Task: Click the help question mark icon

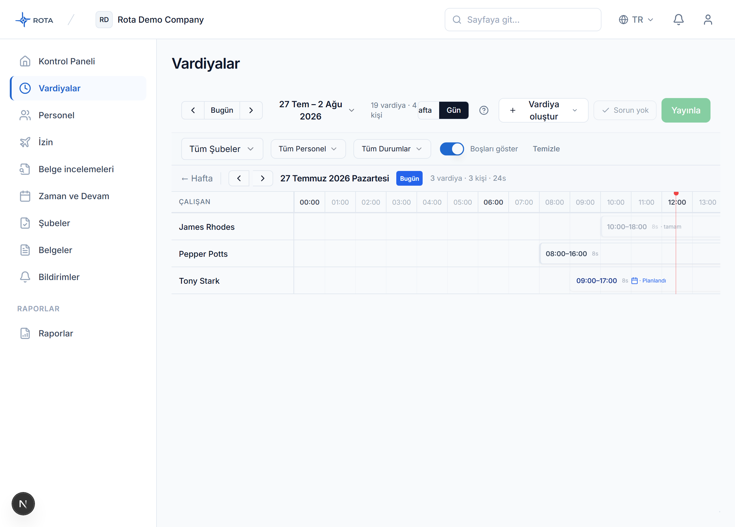Action: click(484, 110)
